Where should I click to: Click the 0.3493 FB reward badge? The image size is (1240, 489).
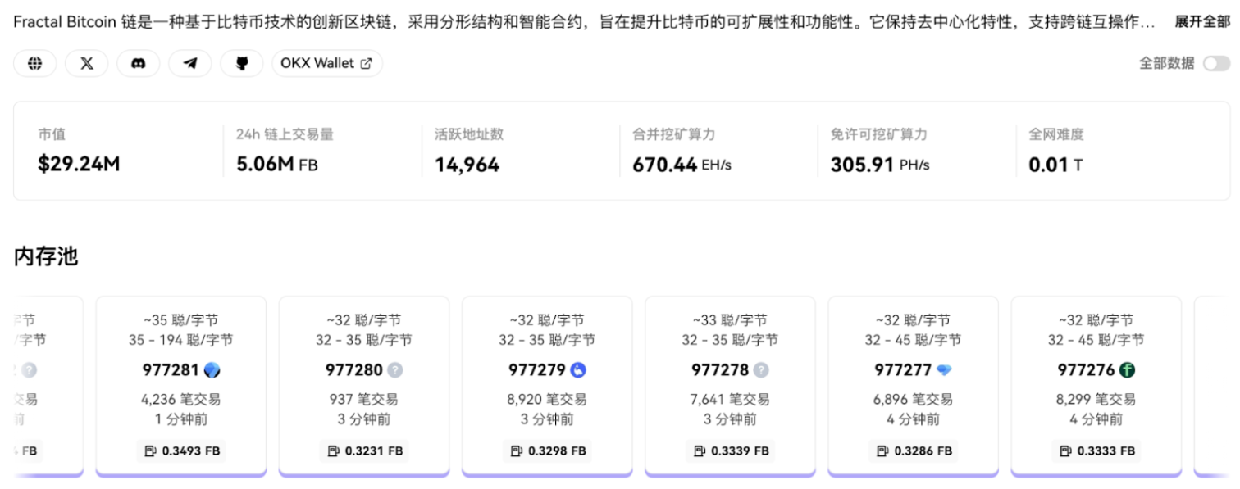coord(181,451)
